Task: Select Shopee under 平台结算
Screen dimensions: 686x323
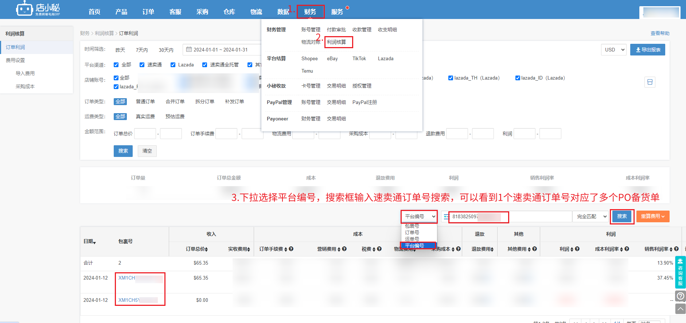Action: click(309, 58)
